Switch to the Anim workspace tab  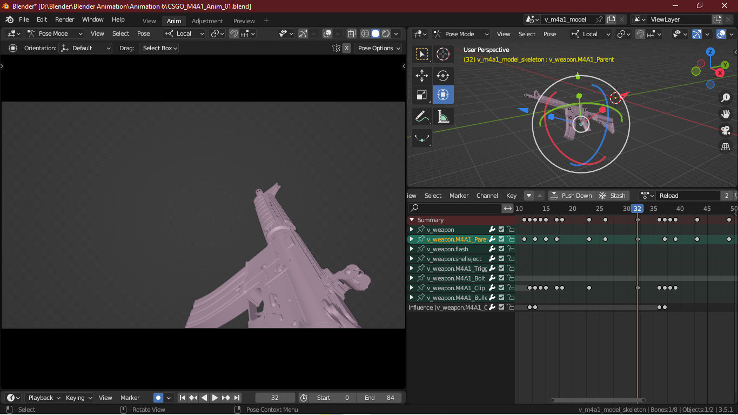click(173, 21)
